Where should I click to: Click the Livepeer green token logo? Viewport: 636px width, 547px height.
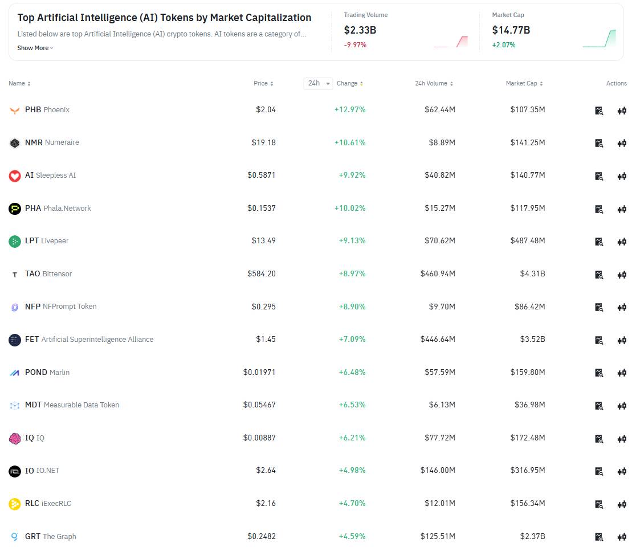pos(15,241)
